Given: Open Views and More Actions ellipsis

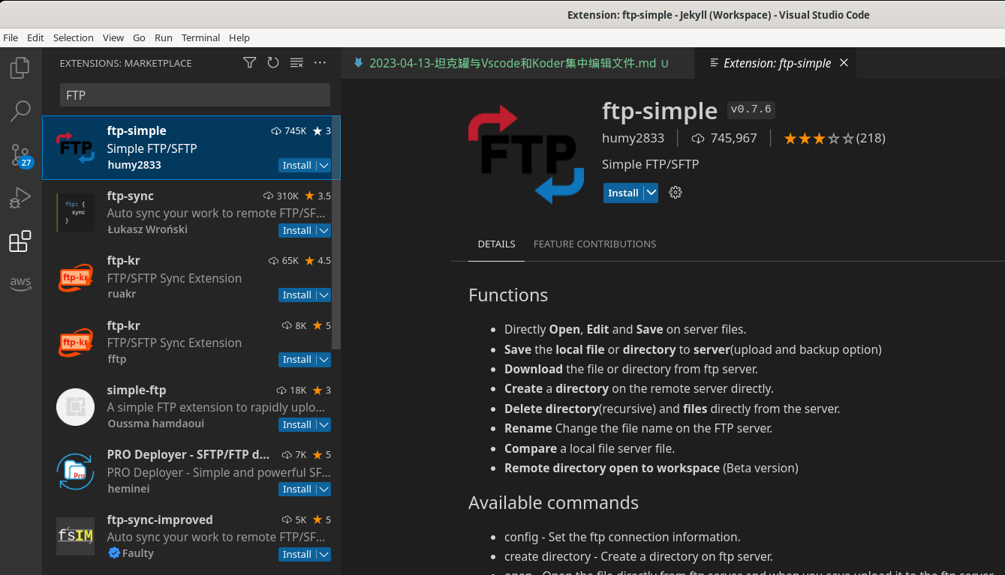Looking at the screenshot, I should pyautogui.click(x=320, y=63).
